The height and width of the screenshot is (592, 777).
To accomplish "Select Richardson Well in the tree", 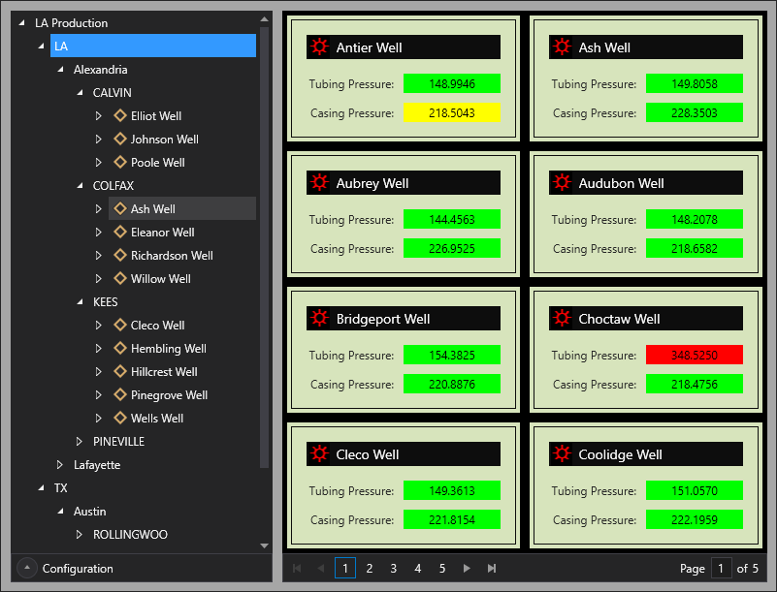I will click(172, 256).
